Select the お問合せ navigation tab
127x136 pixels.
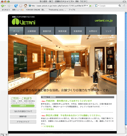[x=93, y=31]
